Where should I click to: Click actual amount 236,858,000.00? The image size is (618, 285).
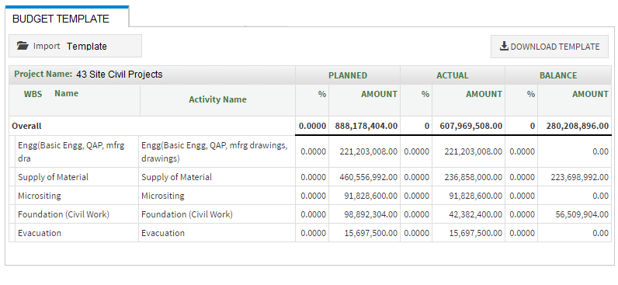474,177
